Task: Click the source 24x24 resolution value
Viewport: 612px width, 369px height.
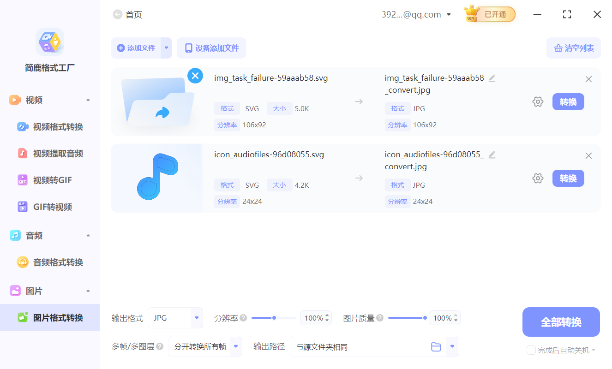Action: tap(252, 202)
